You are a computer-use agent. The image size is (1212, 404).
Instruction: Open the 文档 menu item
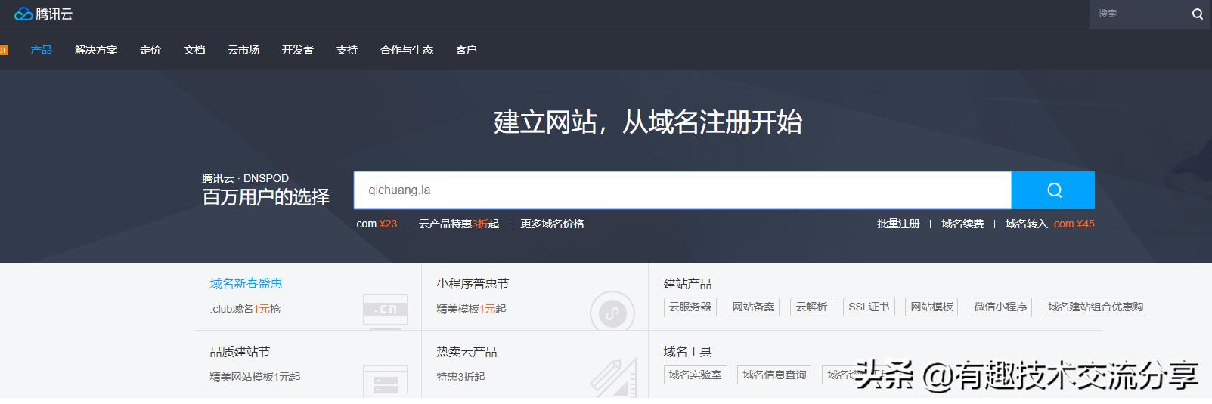[194, 50]
